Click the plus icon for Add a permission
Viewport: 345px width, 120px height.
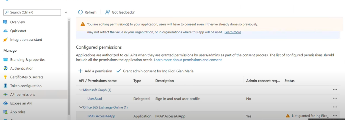click(80, 71)
